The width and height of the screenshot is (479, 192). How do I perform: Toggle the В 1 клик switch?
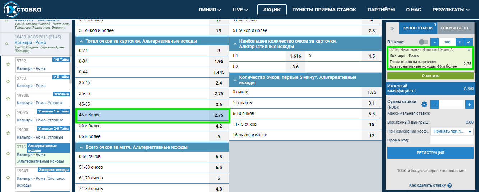click(424, 42)
